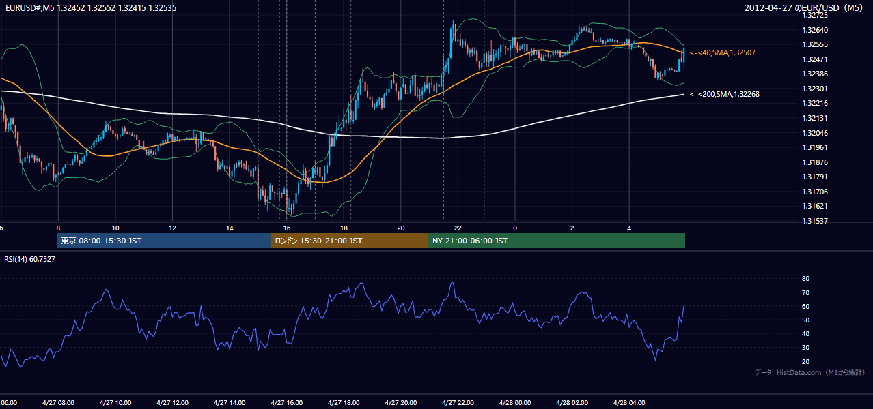Click the NY 21:00-06:00 JST session bar
Screen dimensions: 873x409
pyautogui.click(x=557, y=241)
